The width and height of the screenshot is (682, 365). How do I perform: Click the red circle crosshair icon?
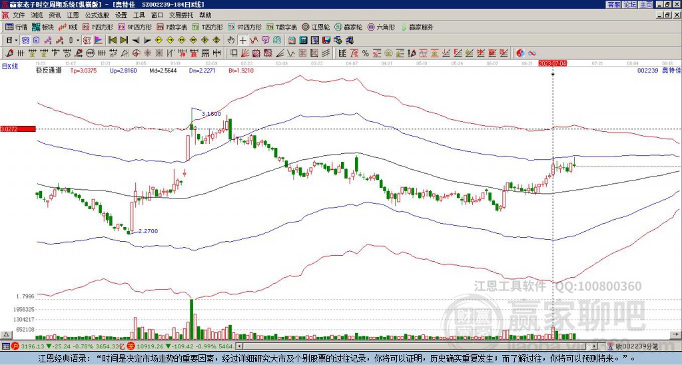click(x=136, y=53)
